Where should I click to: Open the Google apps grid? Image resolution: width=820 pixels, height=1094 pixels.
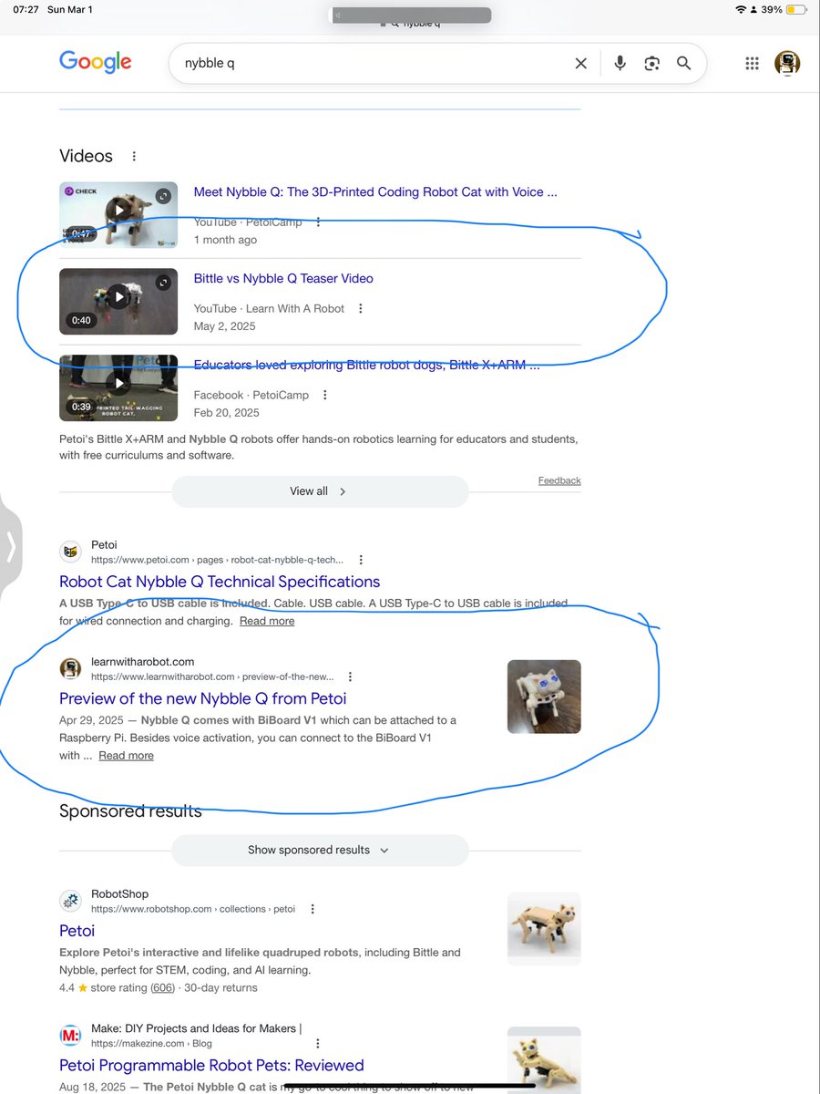coord(752,63)
